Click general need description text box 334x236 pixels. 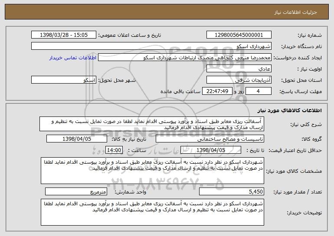tap(152, 124)
